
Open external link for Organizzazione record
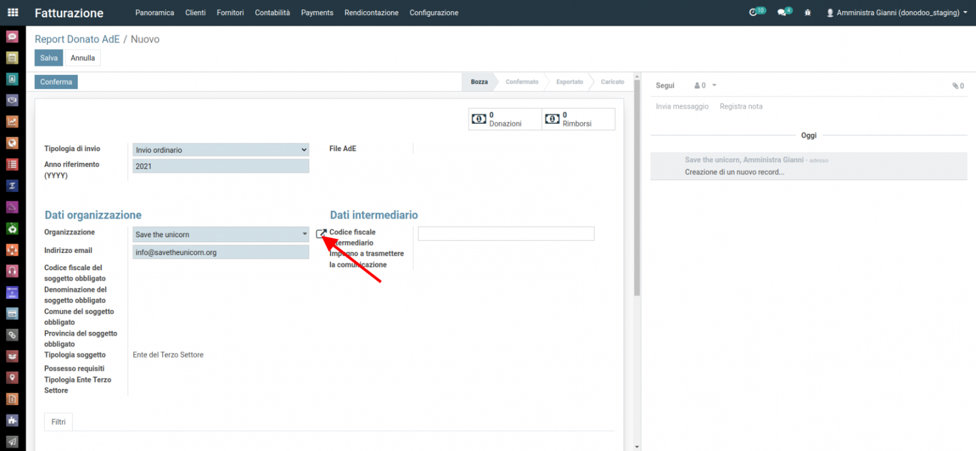pos(321,234)
